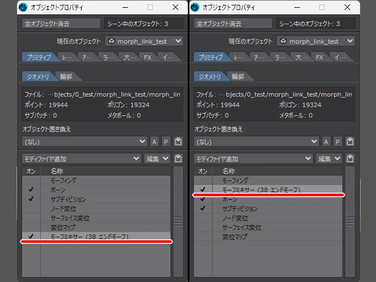
Task: Click clipboard icon beside P button, right window
Action: point(350,142)
